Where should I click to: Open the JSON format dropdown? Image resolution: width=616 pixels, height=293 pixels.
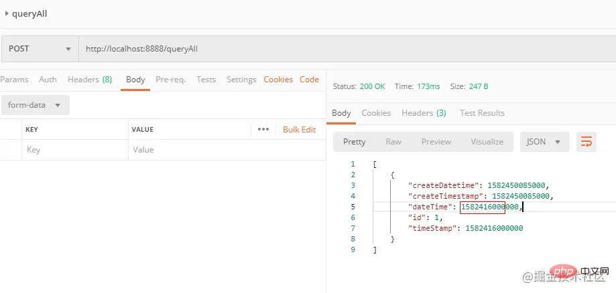tap(544, 141)
